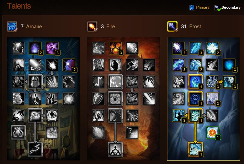Click the hand with eye Arcane talent
244x164 pixels.
tap(52, 99)
